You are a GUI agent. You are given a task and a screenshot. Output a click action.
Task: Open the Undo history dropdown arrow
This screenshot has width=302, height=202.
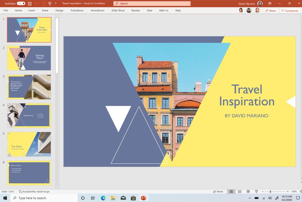point(39,3)
